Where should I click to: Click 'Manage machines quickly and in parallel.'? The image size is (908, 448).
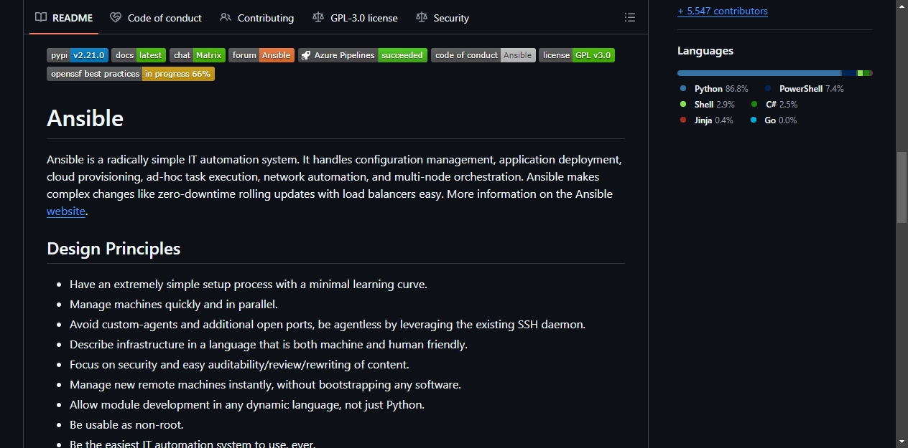coord(174,305)
